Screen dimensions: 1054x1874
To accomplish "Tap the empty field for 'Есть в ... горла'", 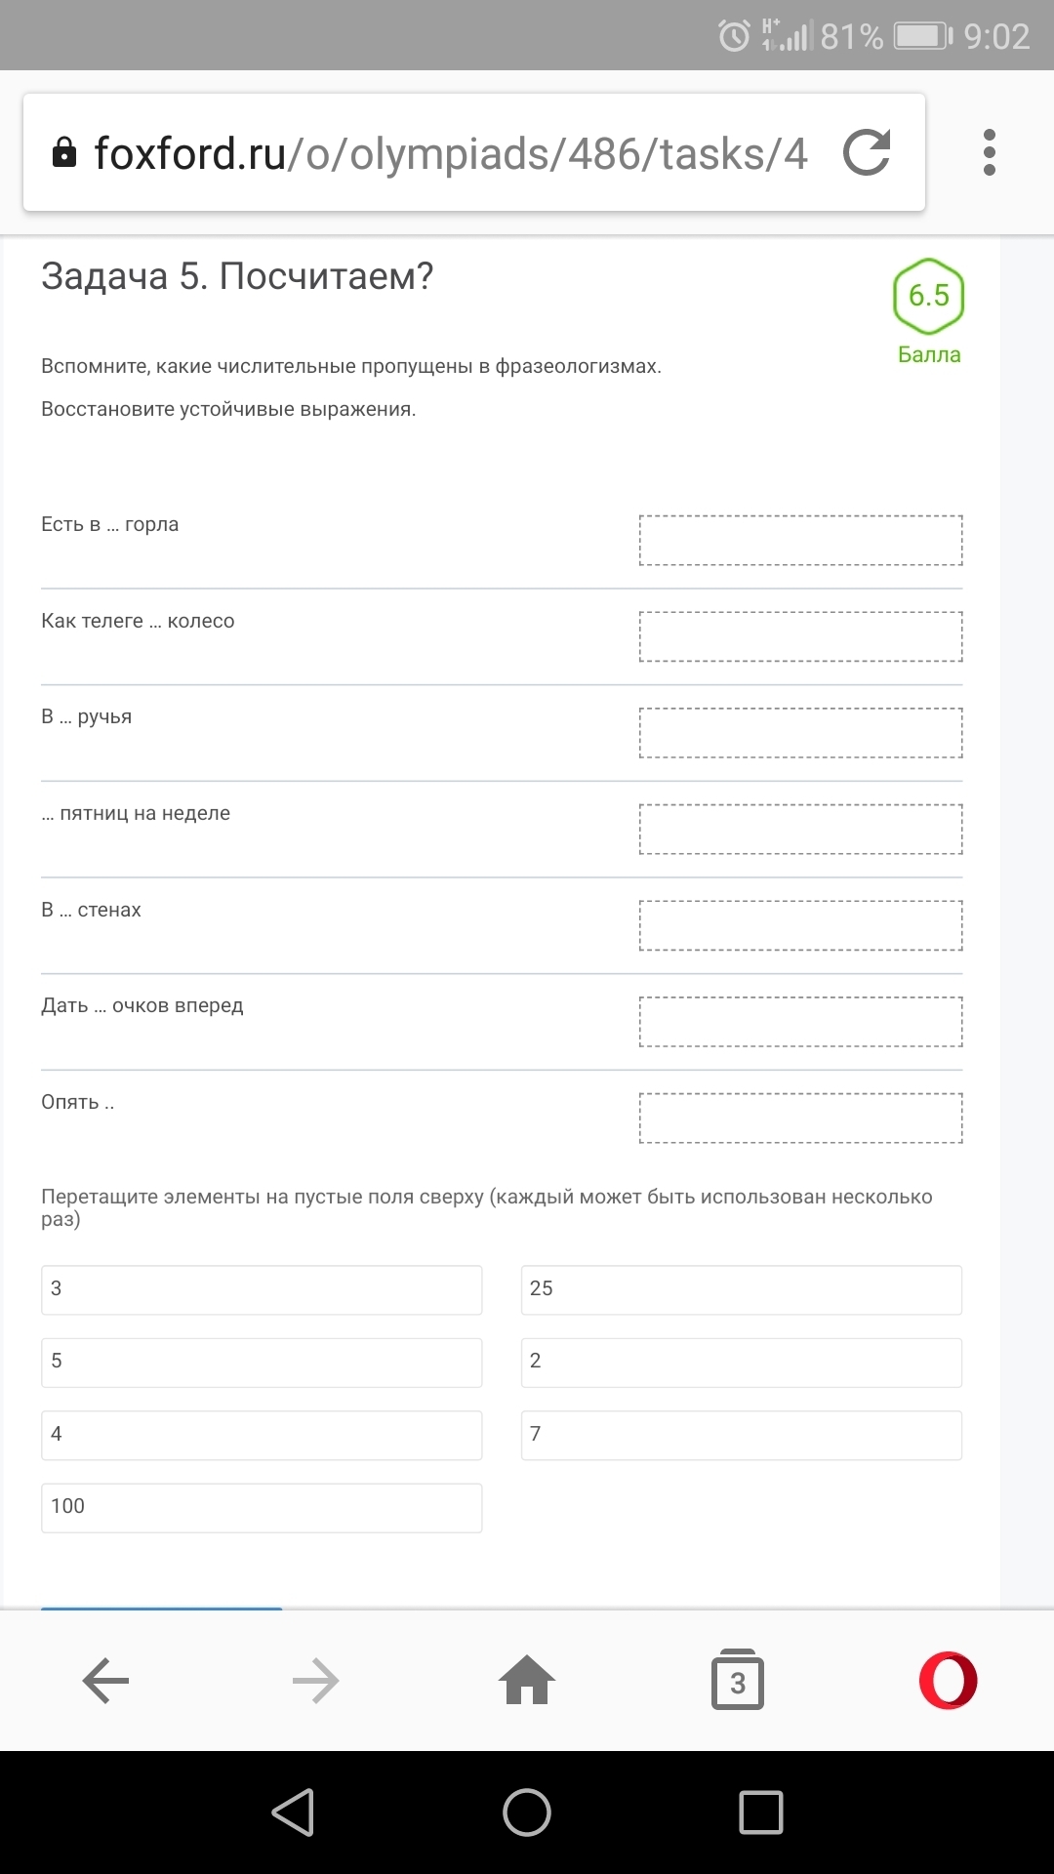I will pyautogui.click(x=800, y=540).
